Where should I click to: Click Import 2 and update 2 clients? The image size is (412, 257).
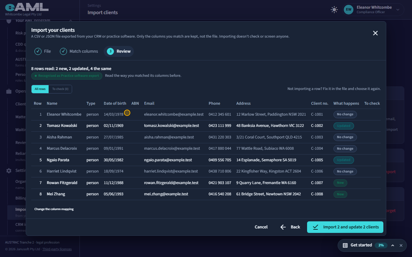pyautogui.click(x=345, y=227)
